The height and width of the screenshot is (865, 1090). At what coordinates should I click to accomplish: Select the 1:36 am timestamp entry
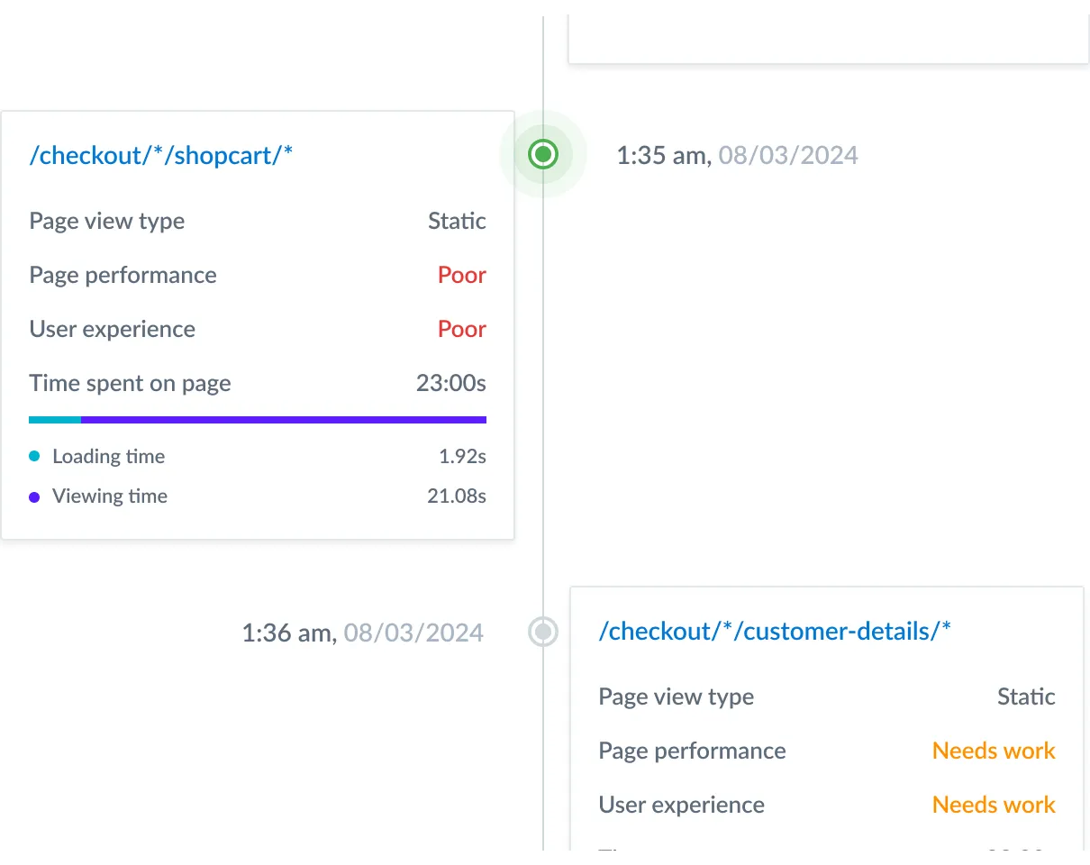362,633
